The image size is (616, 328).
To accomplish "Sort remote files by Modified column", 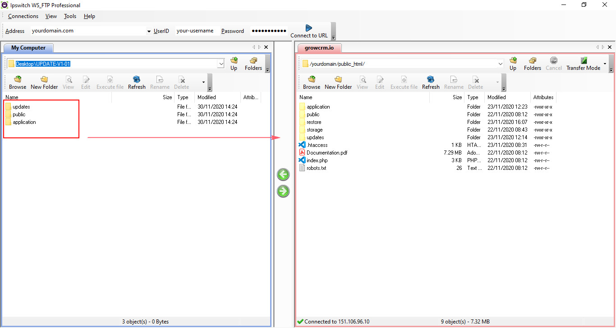I will pos(507,97).
